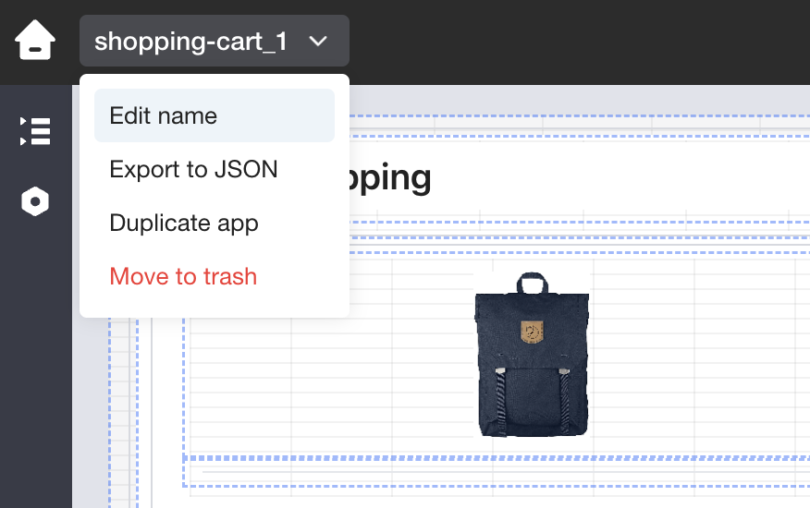The image size is (810, 508).
Task: Click blank sidebar area below hexagon icon
Action: (35, 369)
